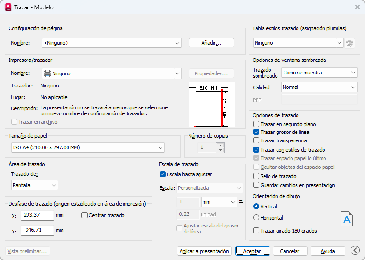Open the Trazado de area dropdown

pos(34,185)
